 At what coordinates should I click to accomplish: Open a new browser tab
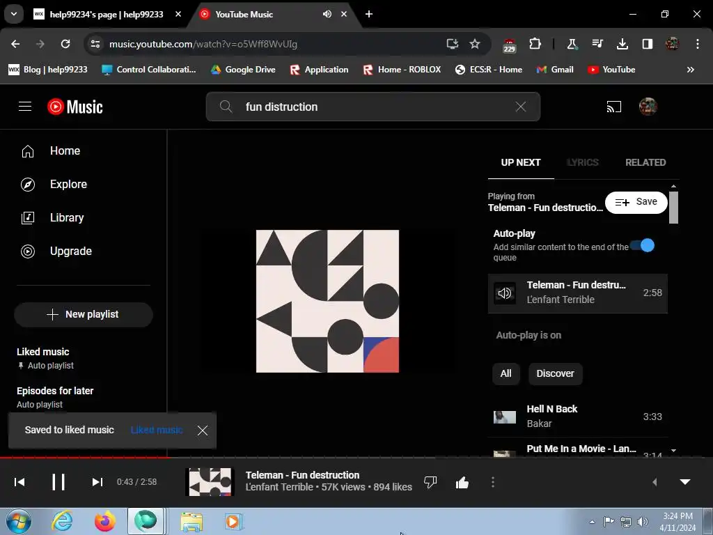click(369, 14)
